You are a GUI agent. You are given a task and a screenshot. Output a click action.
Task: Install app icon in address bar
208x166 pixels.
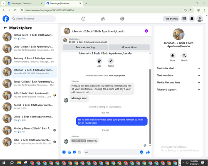[185, 10]
